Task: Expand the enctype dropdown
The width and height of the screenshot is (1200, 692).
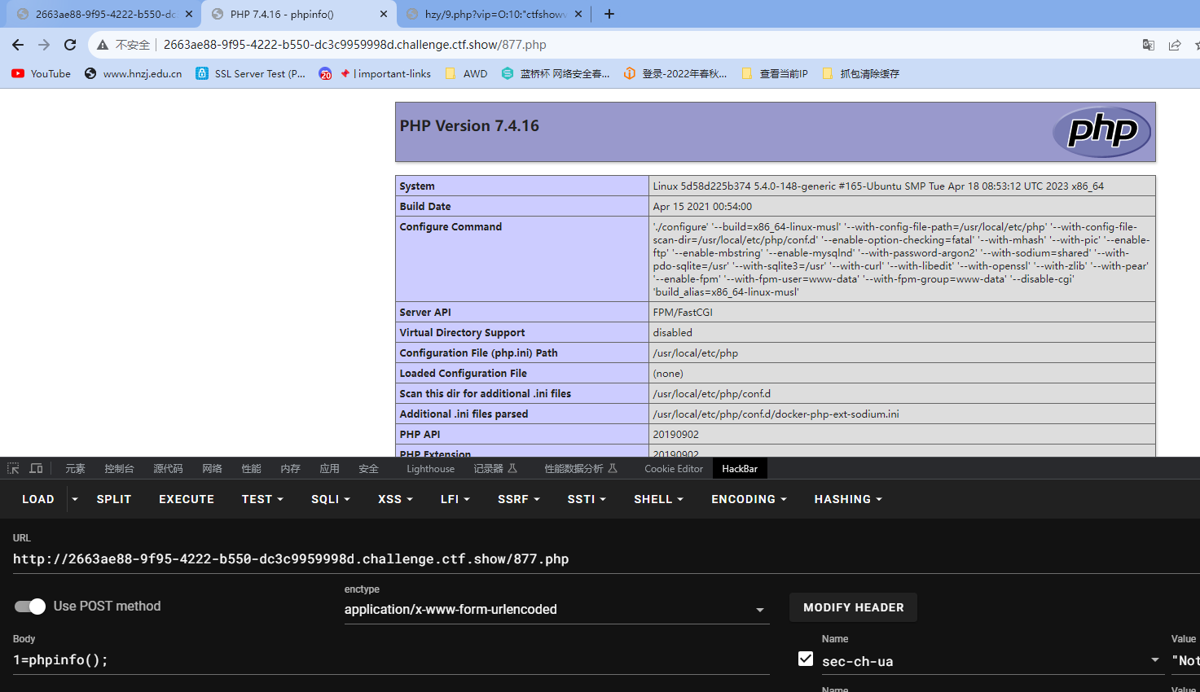Action: 556,609
